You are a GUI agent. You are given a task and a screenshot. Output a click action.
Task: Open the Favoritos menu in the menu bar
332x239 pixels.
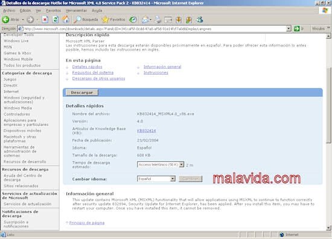click(53, 10)
